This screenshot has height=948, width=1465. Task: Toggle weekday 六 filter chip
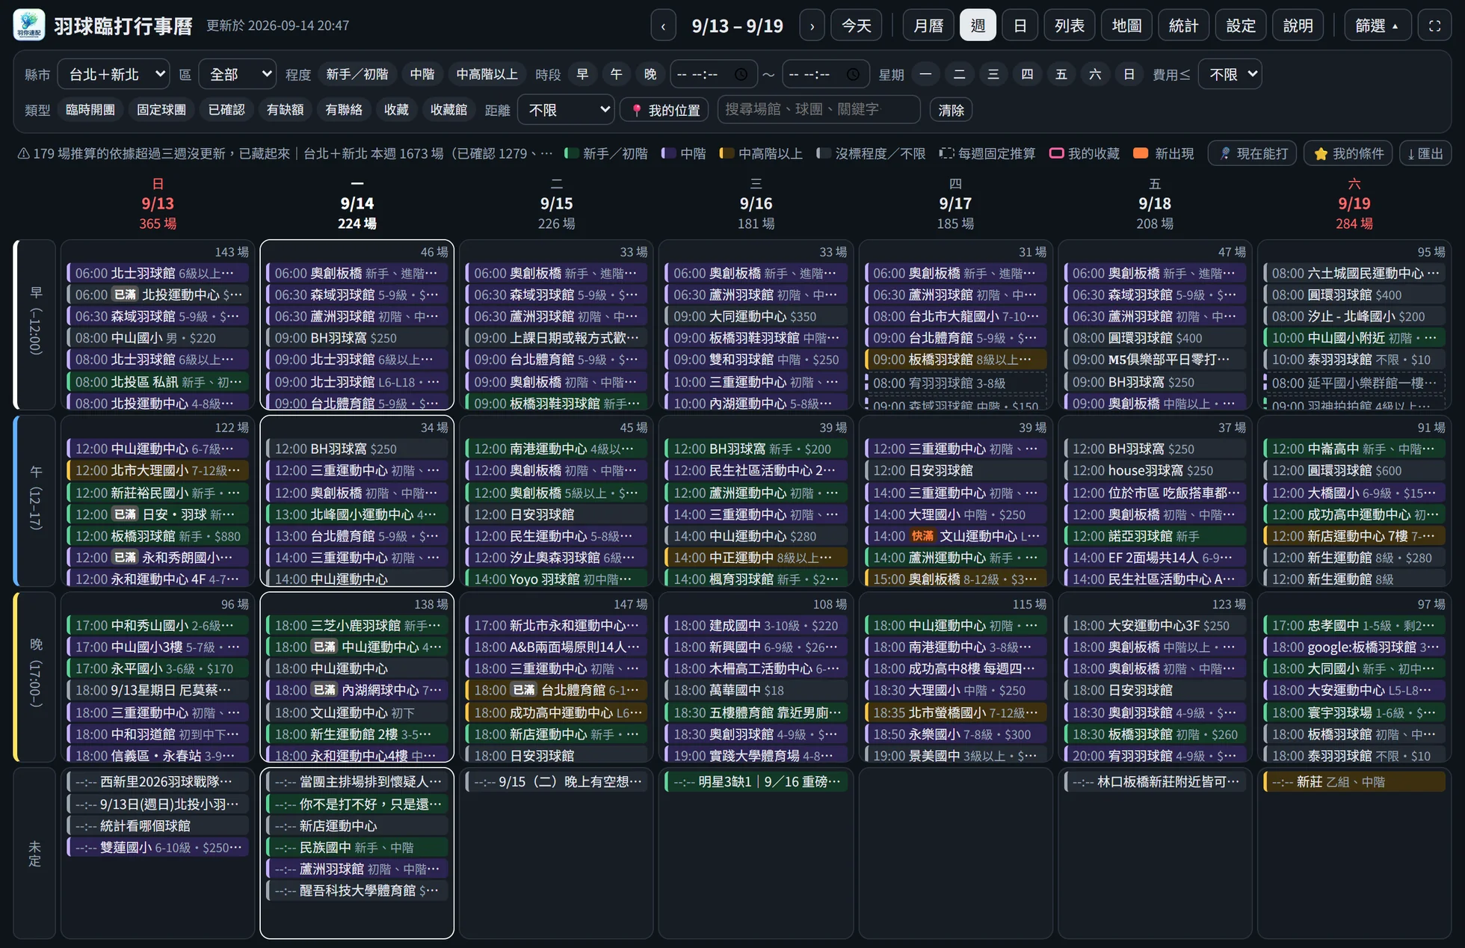1095,74
